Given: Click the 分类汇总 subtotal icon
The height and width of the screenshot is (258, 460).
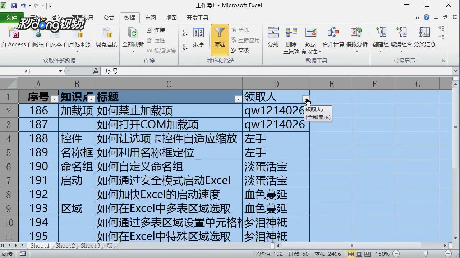Looking at the screenshot, I should click(424, 32).
